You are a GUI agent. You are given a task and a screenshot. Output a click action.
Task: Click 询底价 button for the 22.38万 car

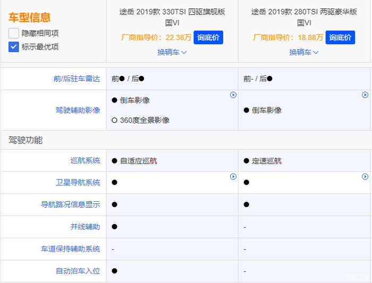tap(208, 37)
